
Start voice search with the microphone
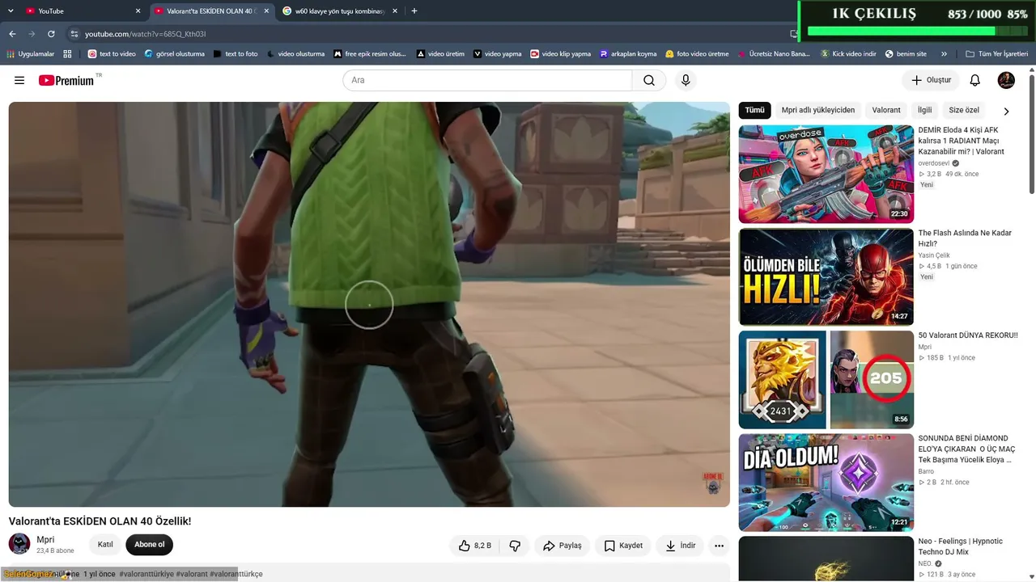click(x=686, y=80)
